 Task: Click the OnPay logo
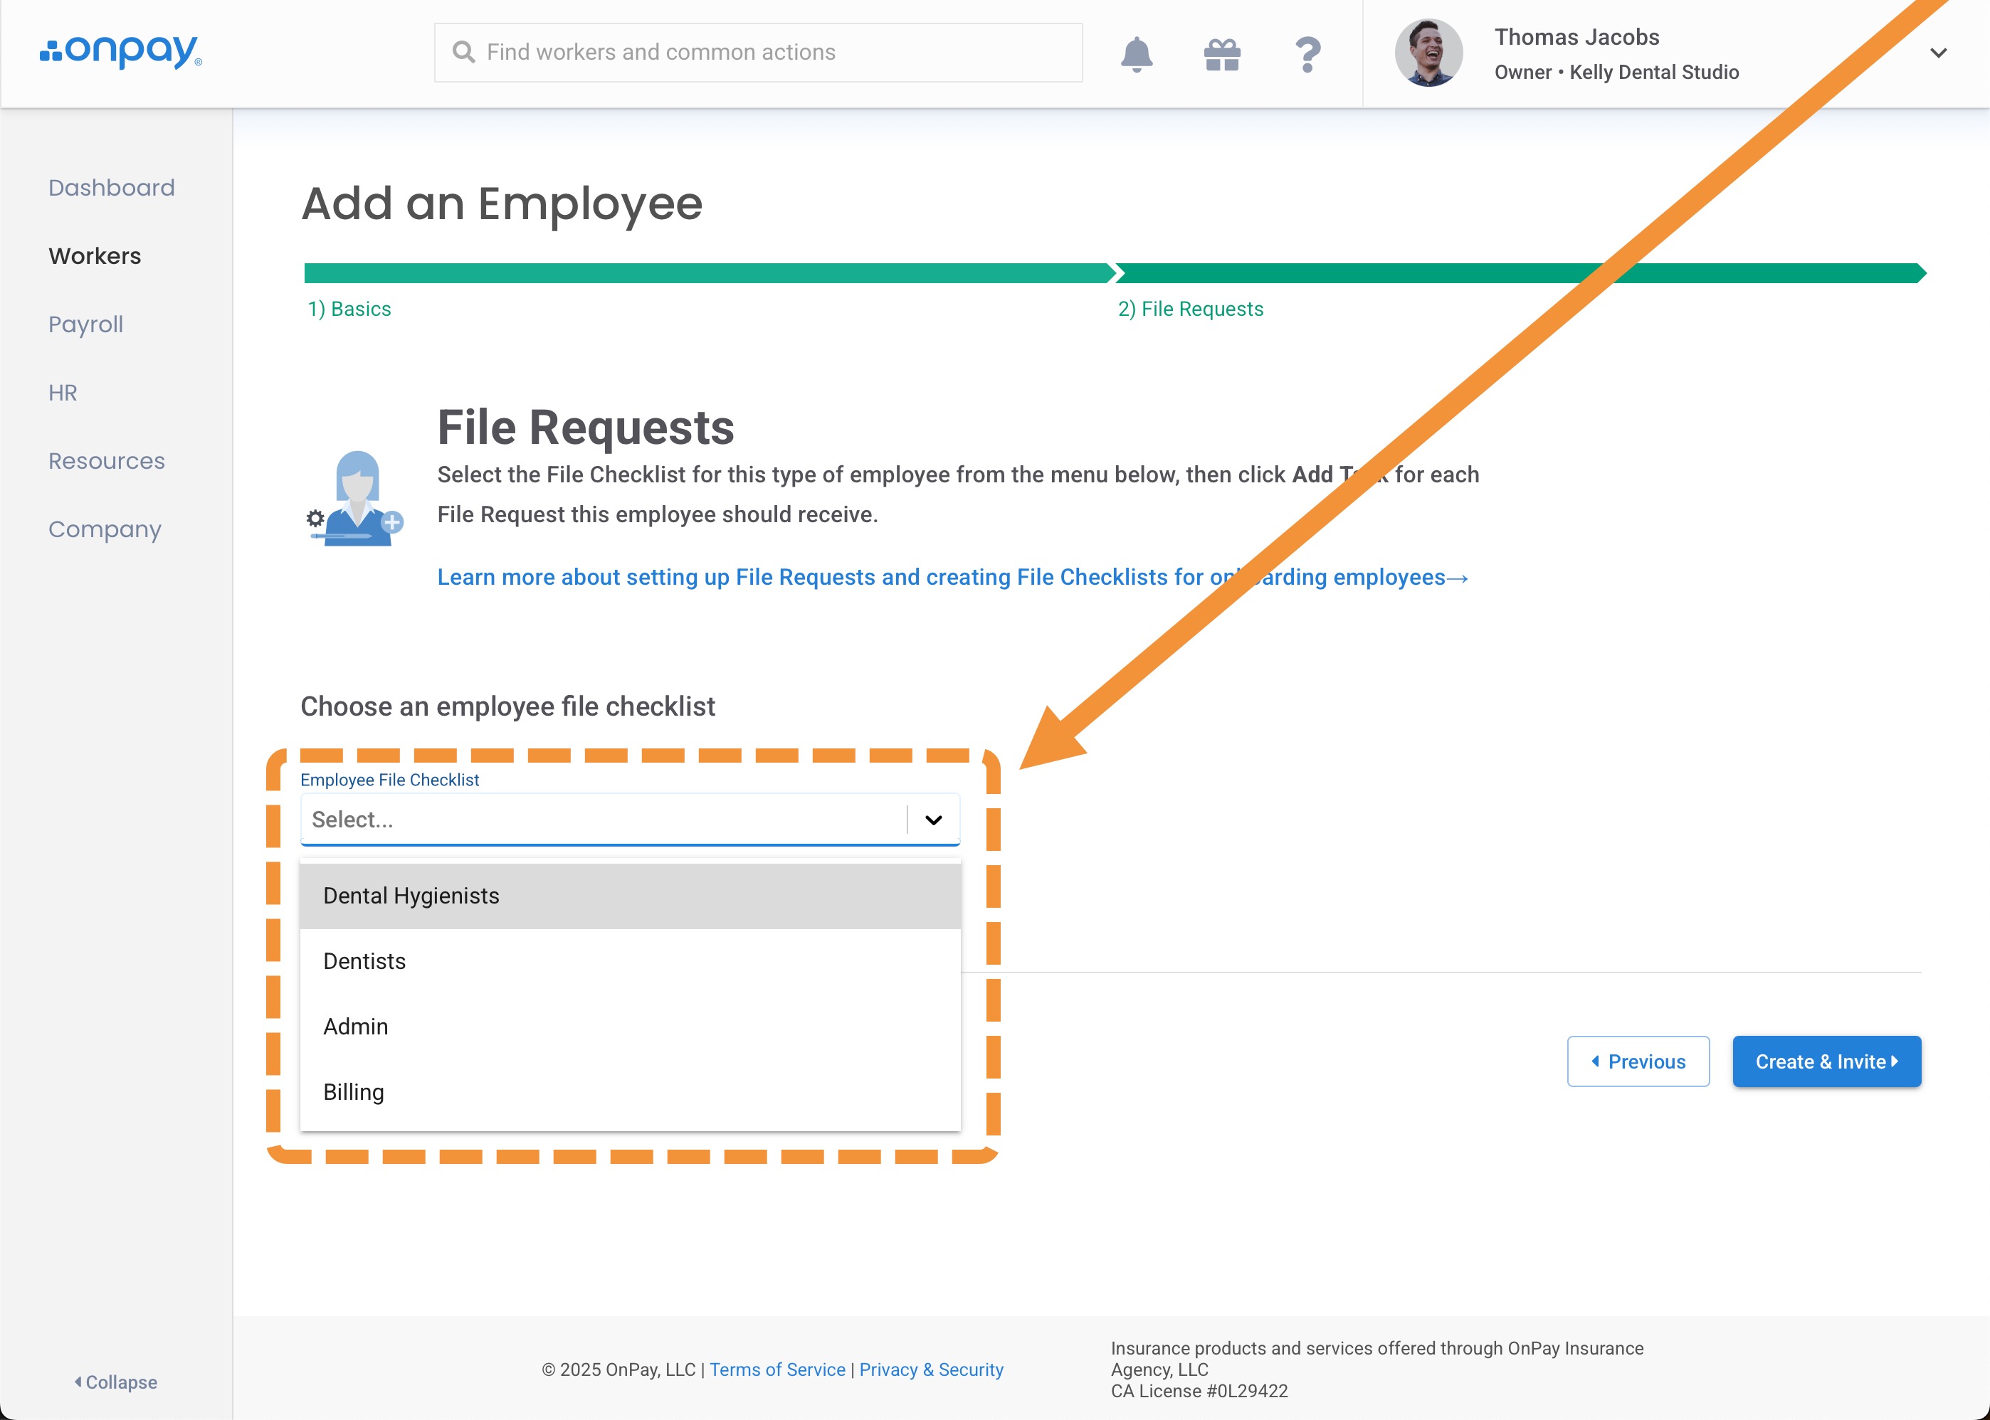coord(121,52)
